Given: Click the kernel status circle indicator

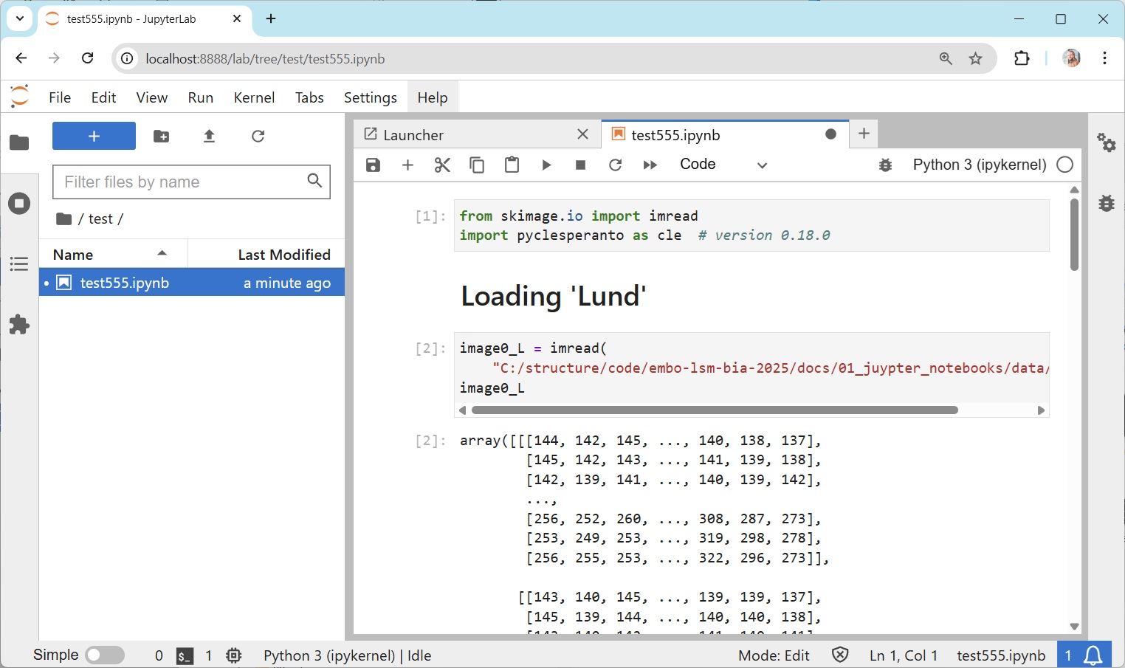Looking at the screenshot, I should (1064, 165).
